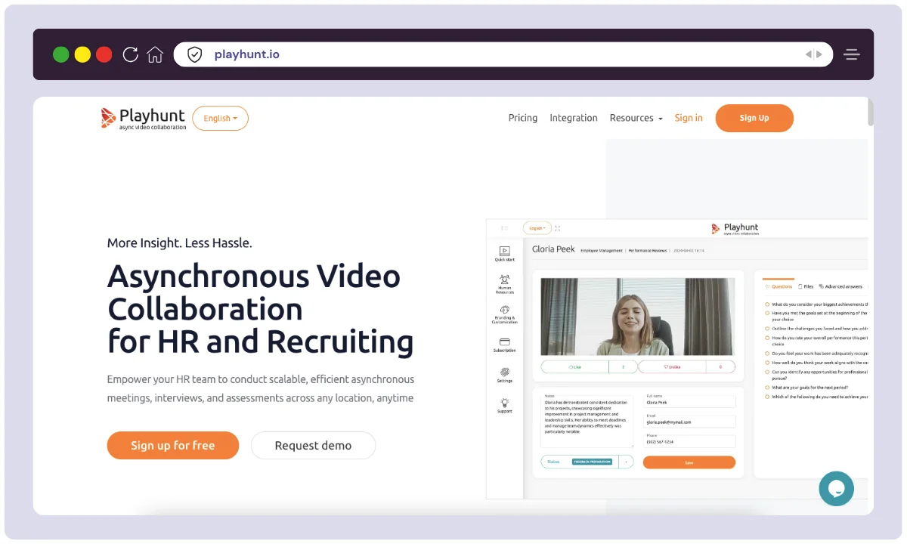Select the 'rate your overall performance' question
907x544 pixels.
[x=767, y=338]
